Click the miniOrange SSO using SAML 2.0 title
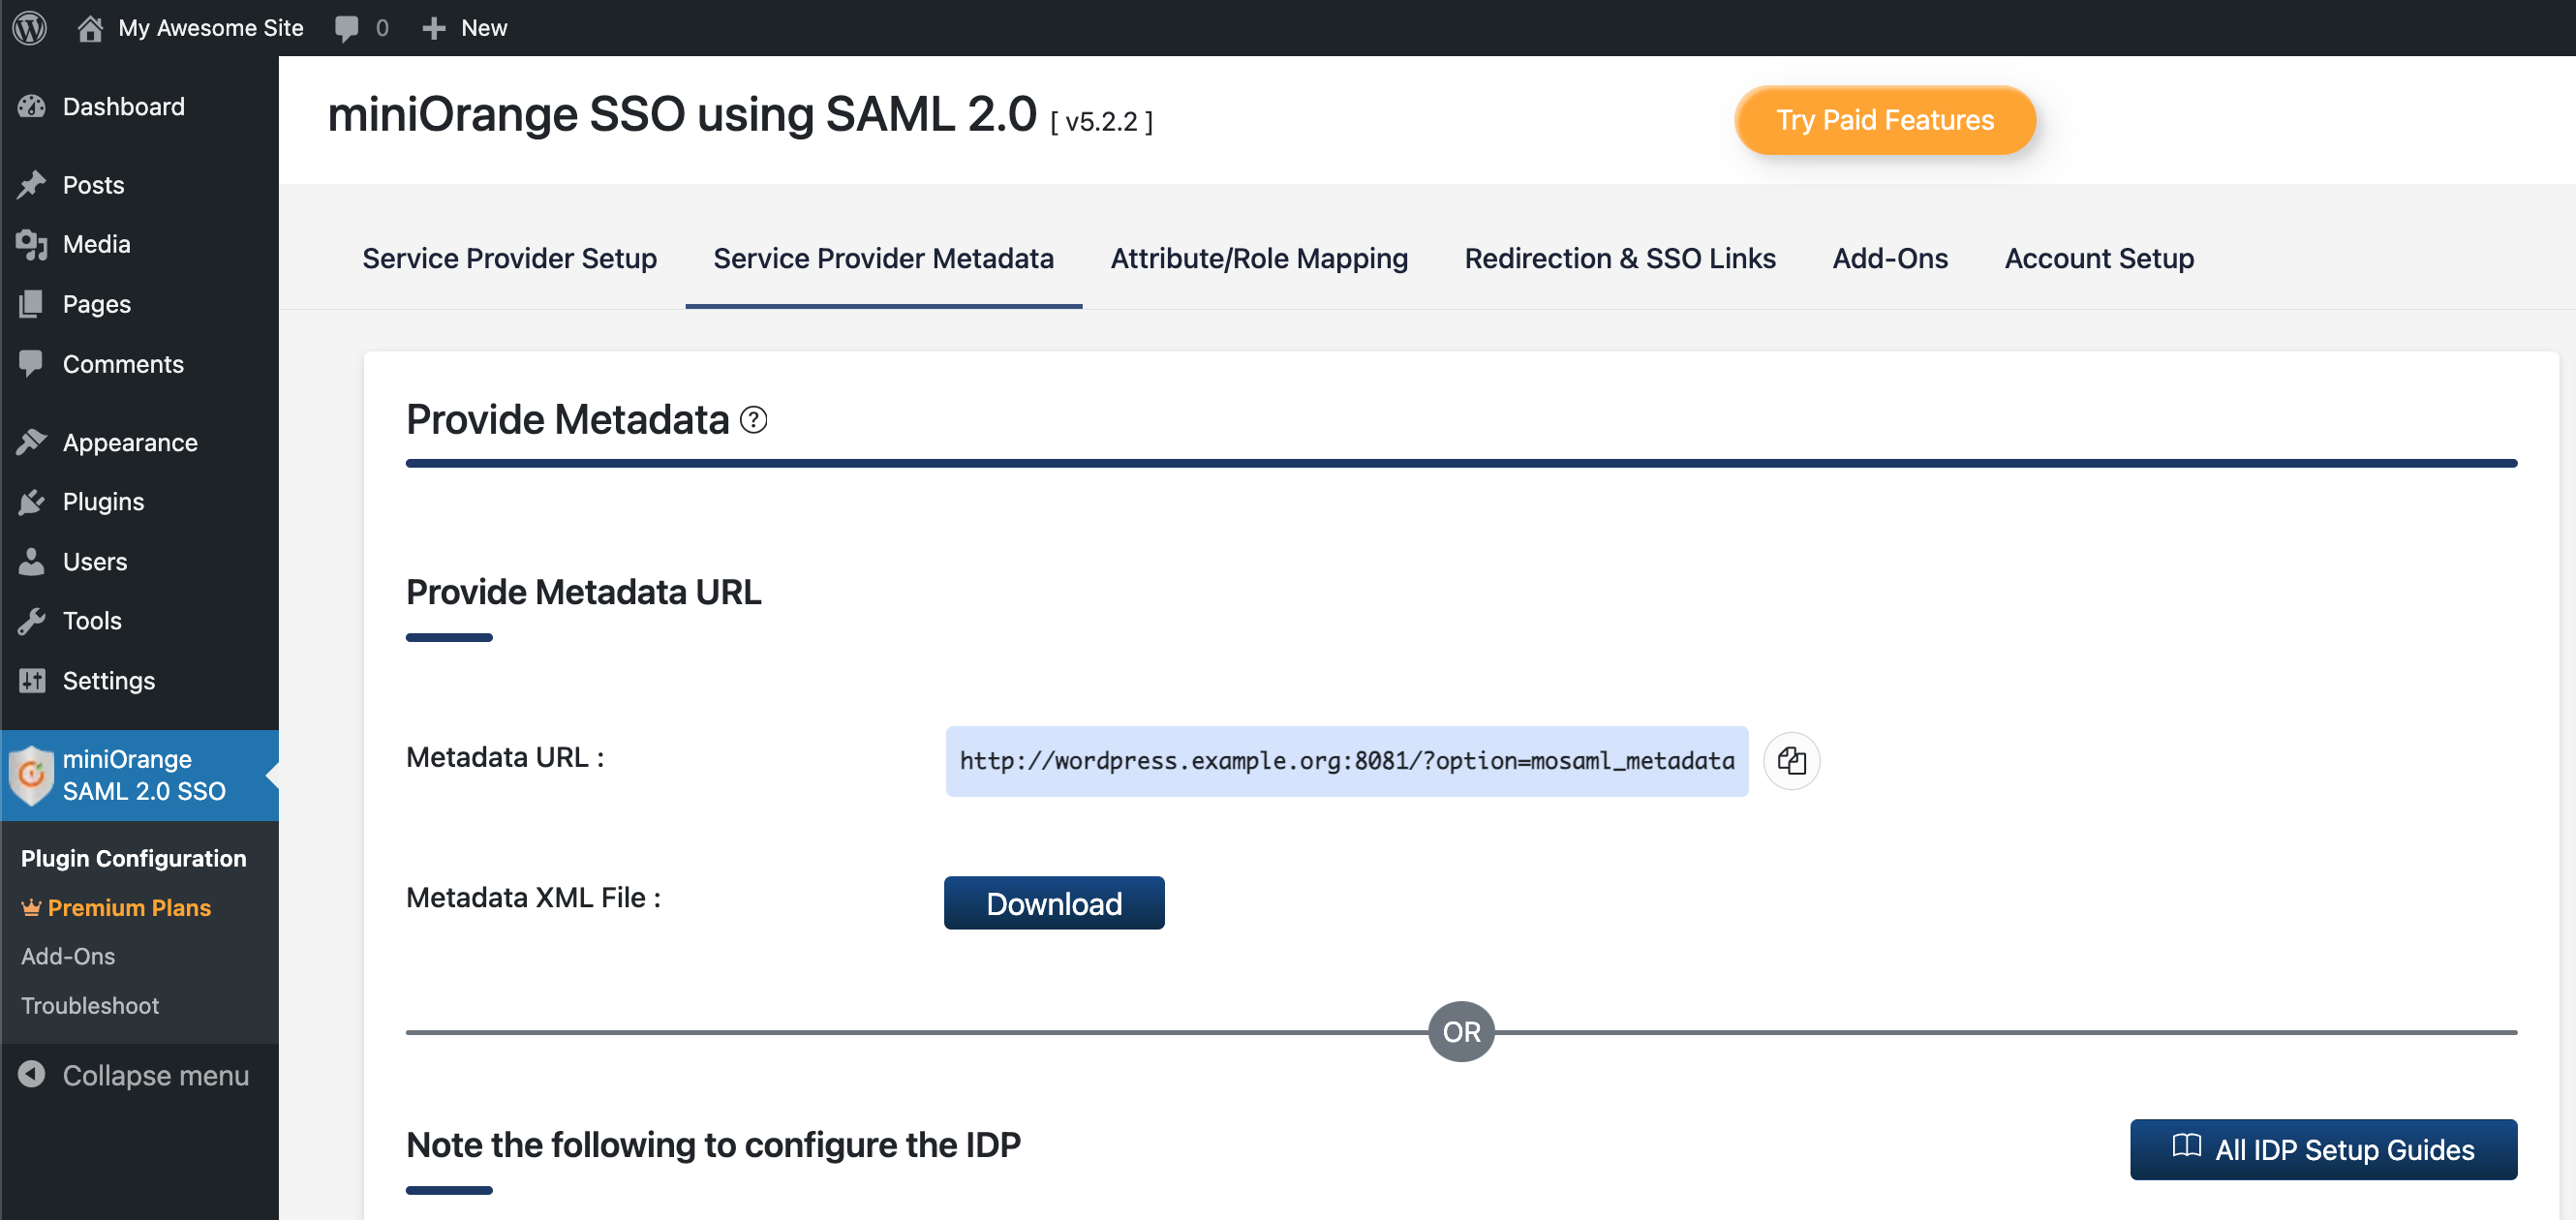2576x1220 pixels. pyautogui.click(x=682, y=114)
